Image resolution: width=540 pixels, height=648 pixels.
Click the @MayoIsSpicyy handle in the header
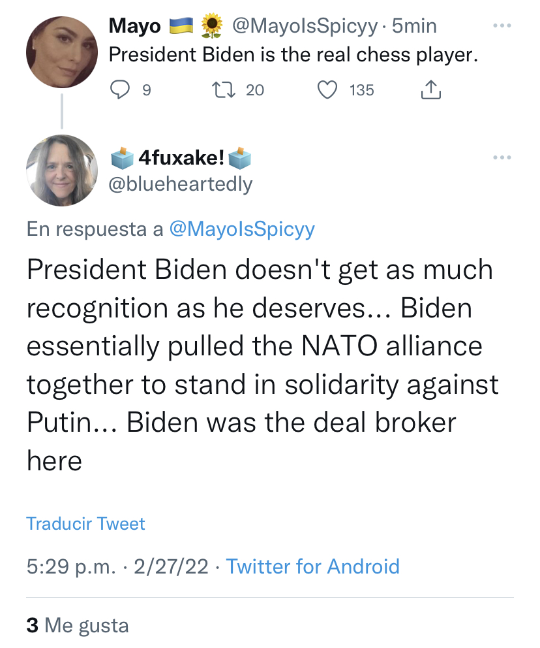coord(304,25)
